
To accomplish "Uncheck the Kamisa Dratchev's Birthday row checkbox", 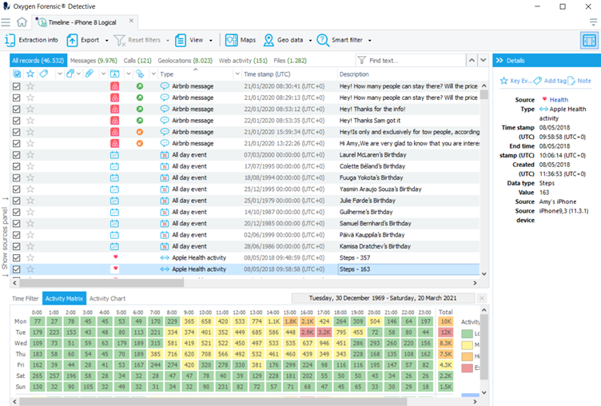I will point(17,246).
